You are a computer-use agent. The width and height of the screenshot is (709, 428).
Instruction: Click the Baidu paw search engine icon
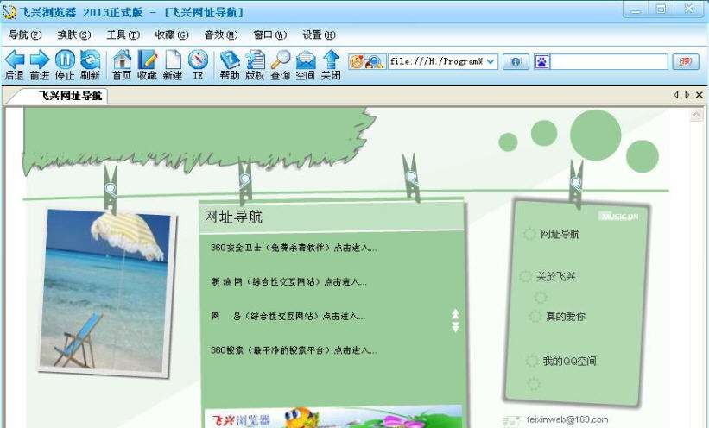[541, 61]
